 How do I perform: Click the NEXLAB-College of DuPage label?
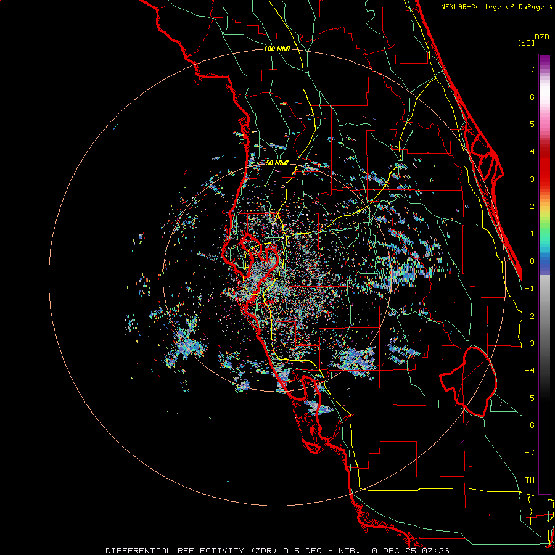[x=493, y=7]
